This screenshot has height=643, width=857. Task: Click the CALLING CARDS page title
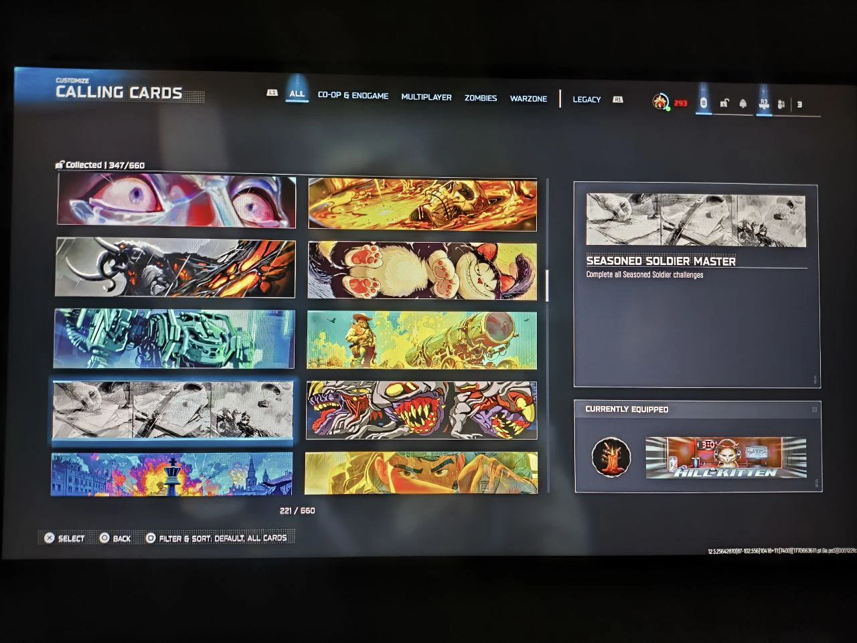[119, 93]
